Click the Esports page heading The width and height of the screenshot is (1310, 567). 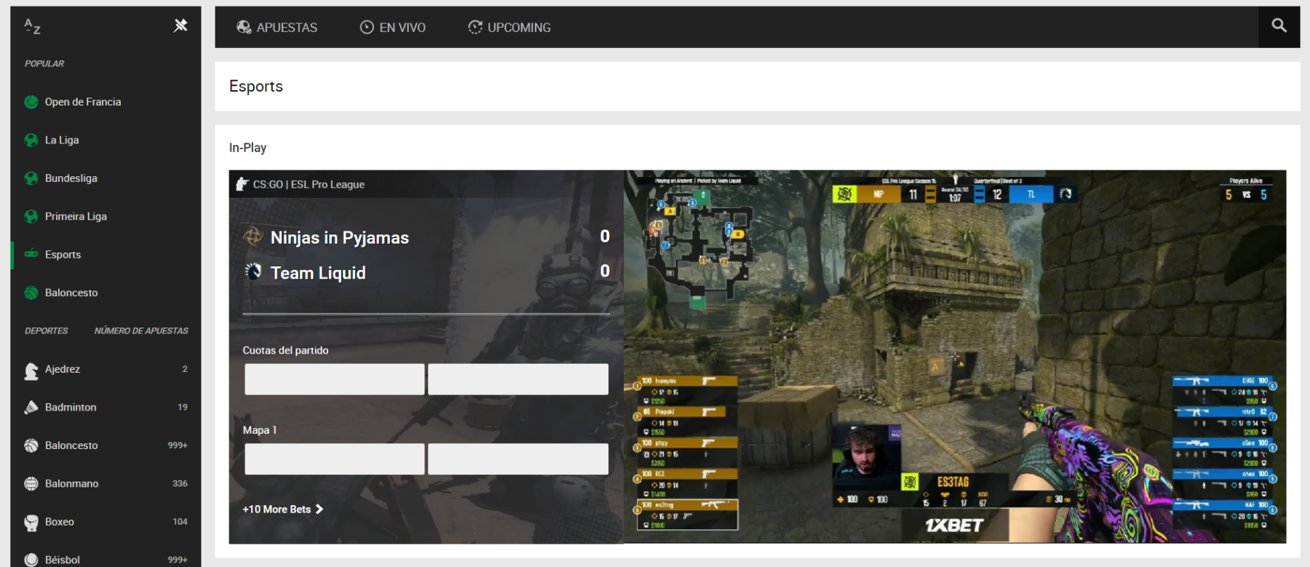256,86
